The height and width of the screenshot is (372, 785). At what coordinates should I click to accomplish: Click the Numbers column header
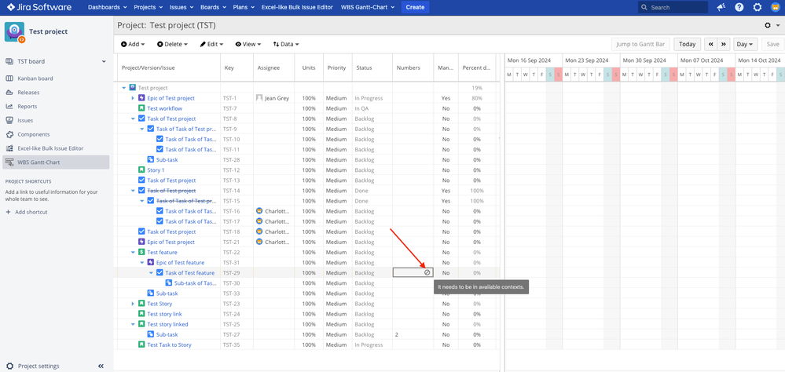click(x=413, y=68)
